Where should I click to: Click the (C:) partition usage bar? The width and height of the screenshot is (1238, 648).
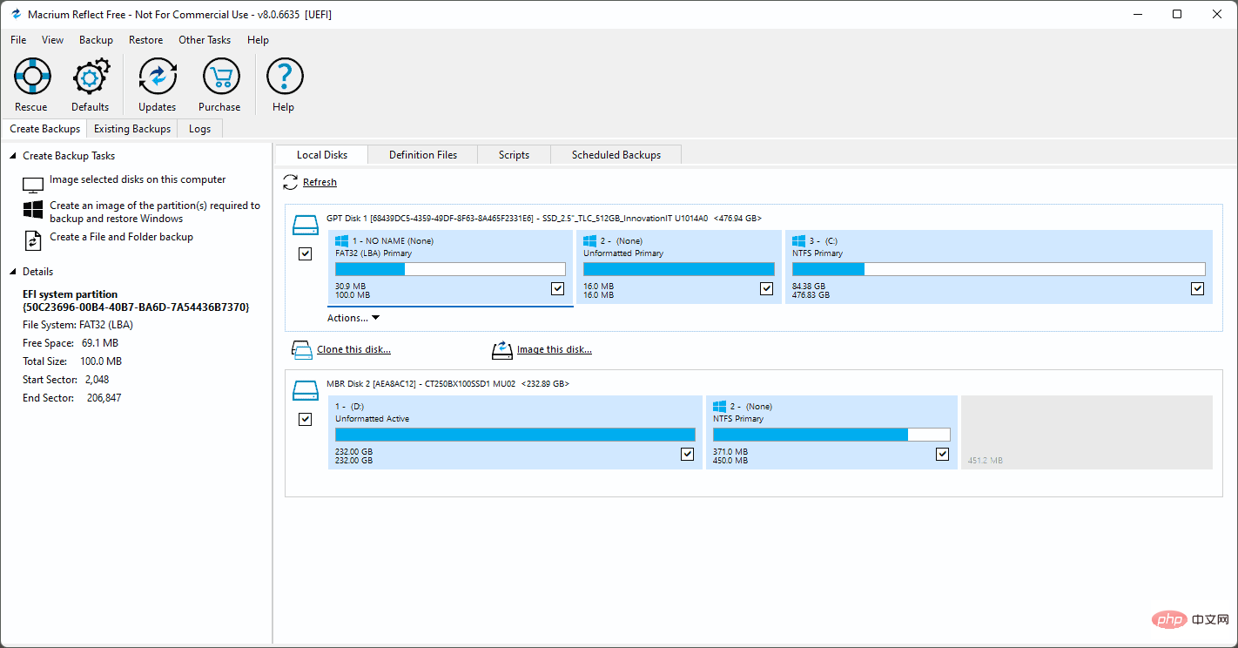click(999, 269)
